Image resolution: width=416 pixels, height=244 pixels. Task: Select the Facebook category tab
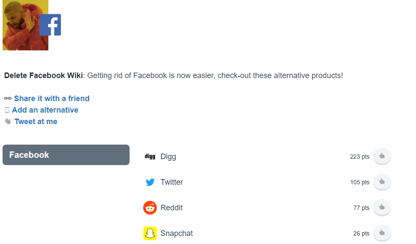pyautogui.click(x=66, y=155)
